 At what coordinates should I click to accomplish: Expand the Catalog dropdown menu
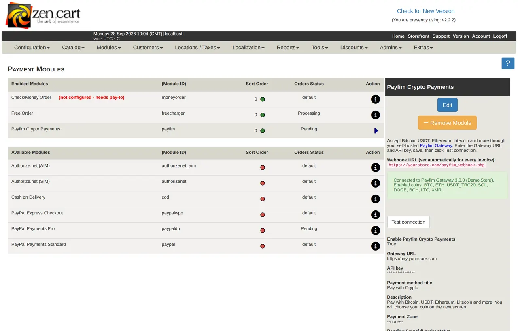tap(73, 48)
